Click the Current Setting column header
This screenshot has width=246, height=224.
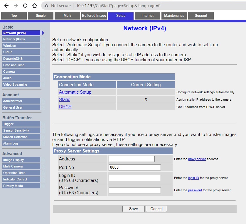point(146,85)
